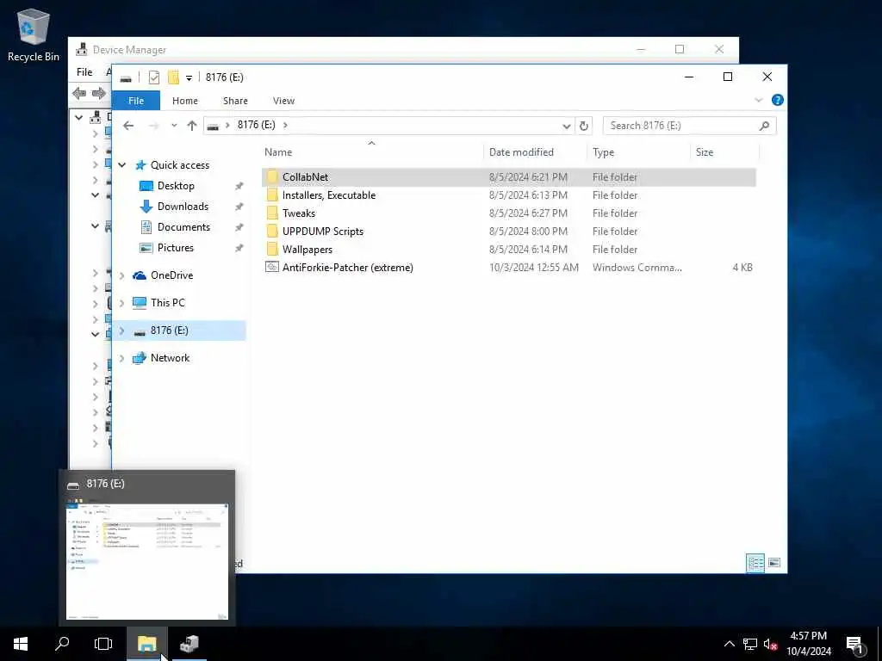Click the Device Manager taskbar icon
This screenshot has width=882, height=661.
coord(189,644)
